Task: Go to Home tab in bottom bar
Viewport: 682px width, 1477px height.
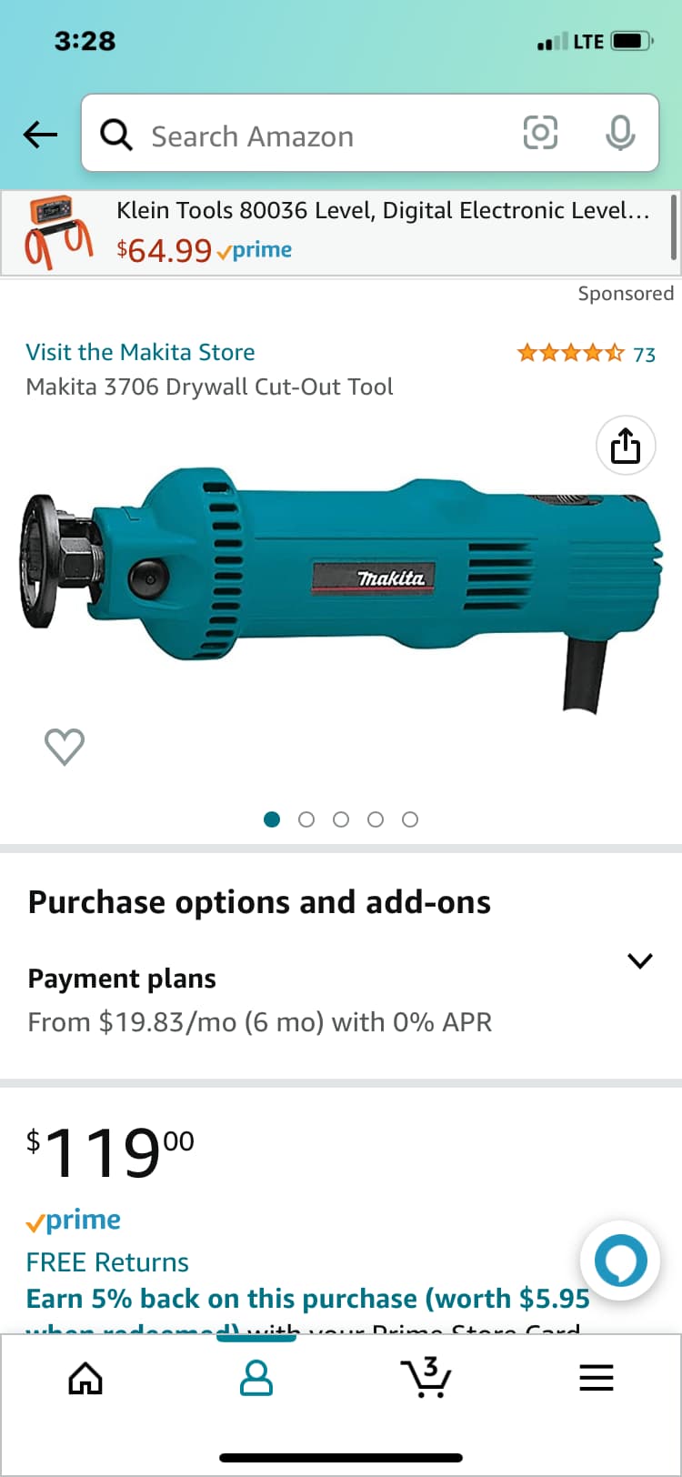Action: pos(85,1378)
